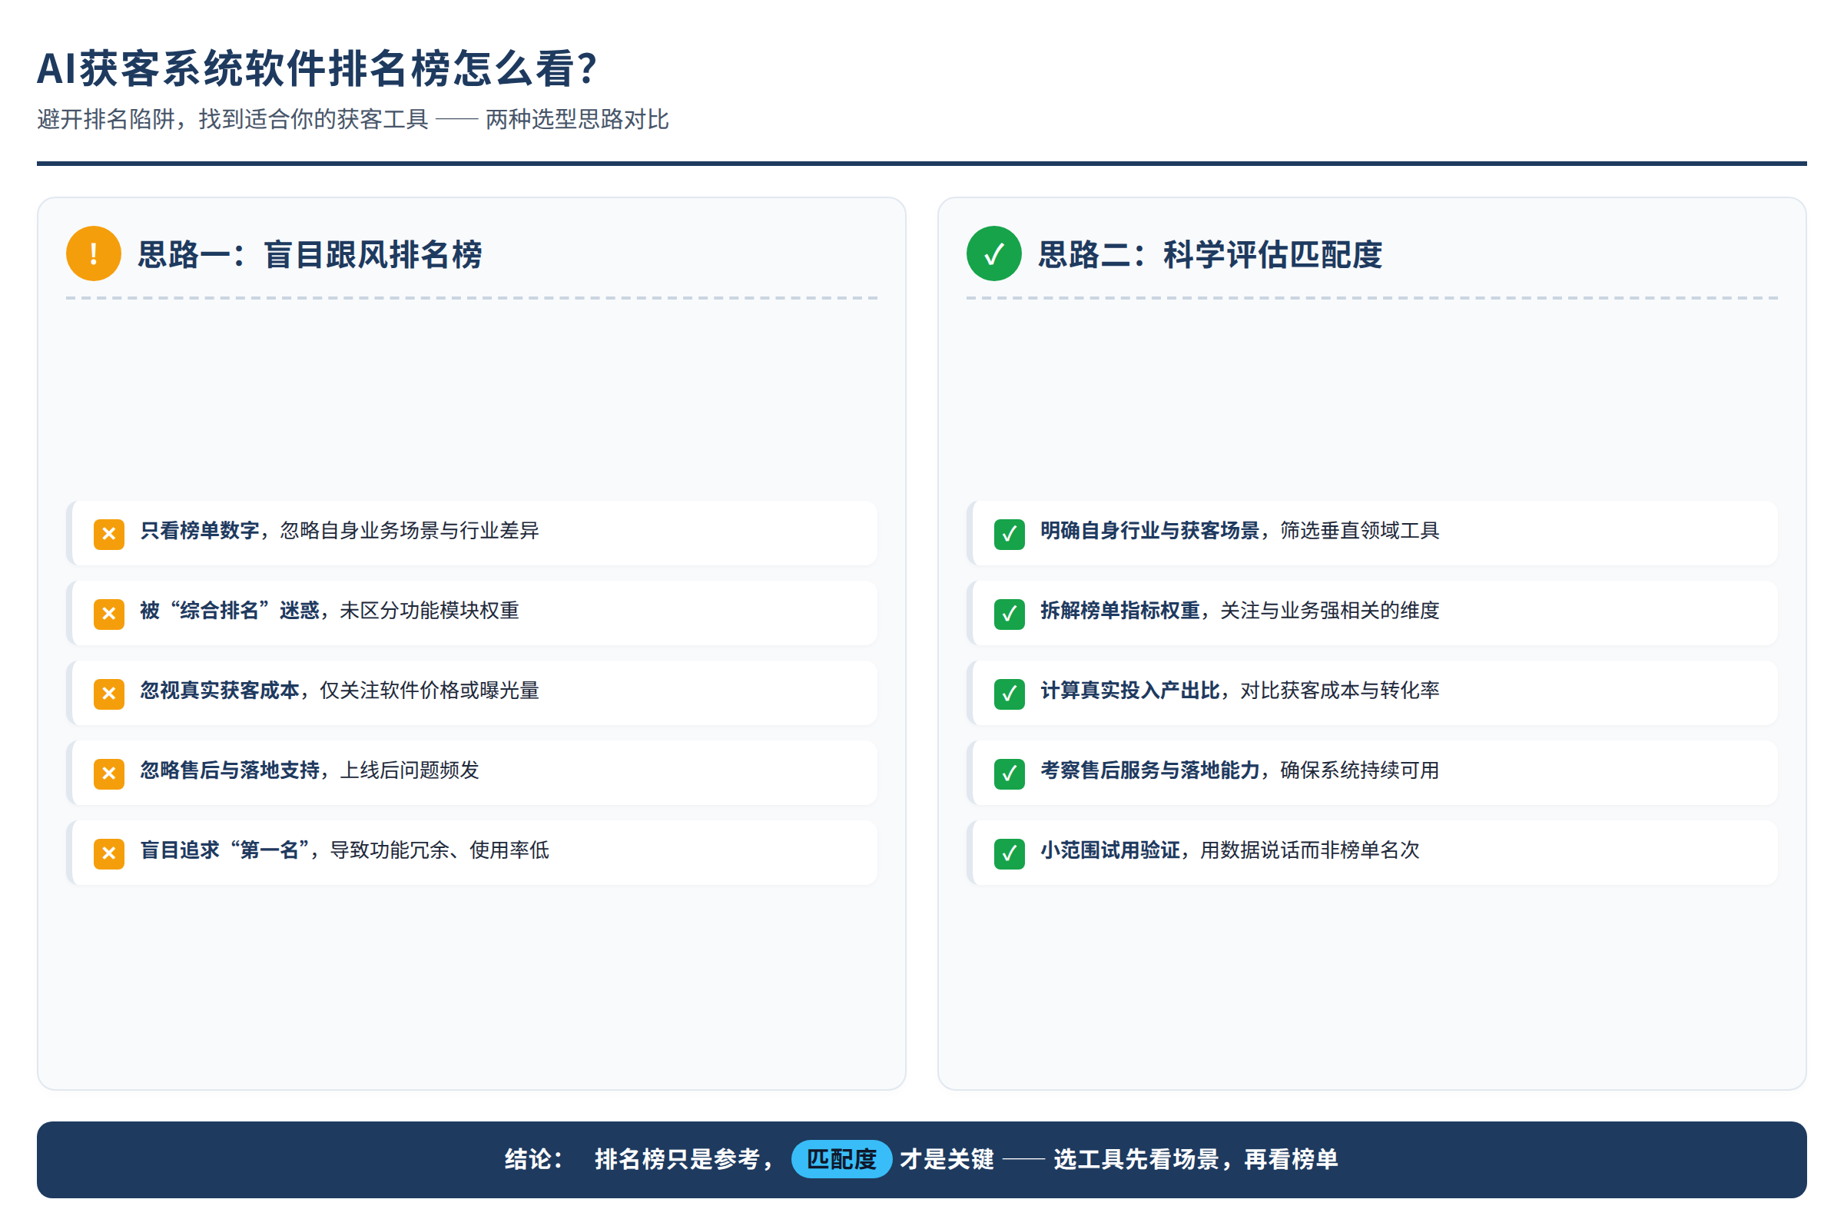Click the orange exclamation icon beside 思路一

(x=93, y=253)
